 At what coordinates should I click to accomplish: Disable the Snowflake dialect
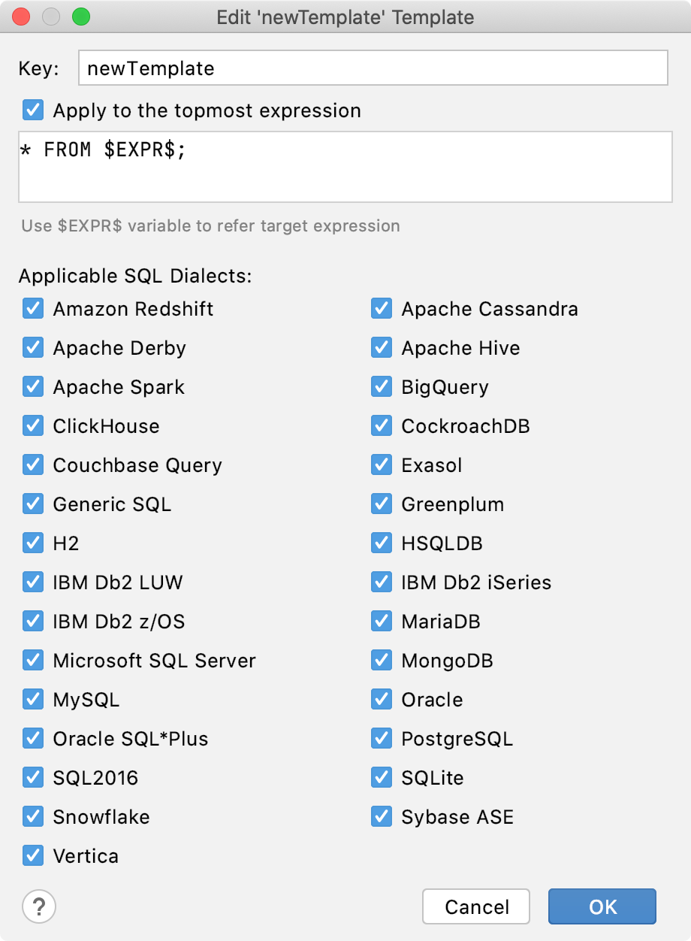click(x=33, y=816)
